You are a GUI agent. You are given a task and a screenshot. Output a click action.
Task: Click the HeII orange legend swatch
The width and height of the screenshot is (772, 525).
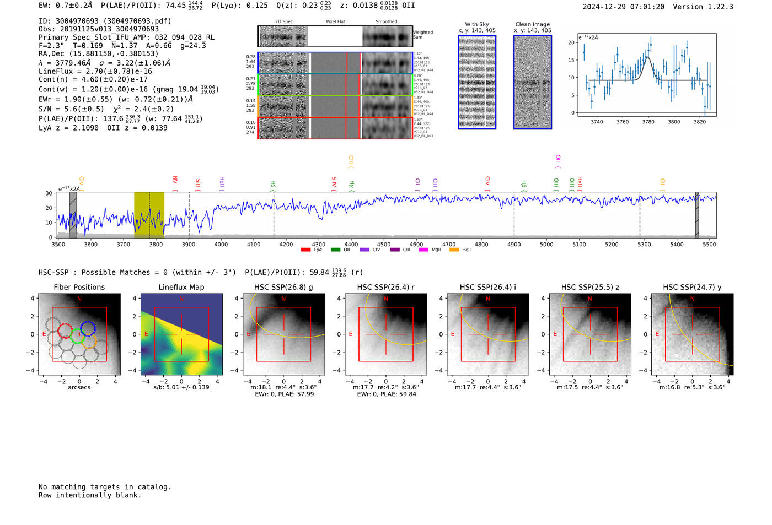click(454, 250)
